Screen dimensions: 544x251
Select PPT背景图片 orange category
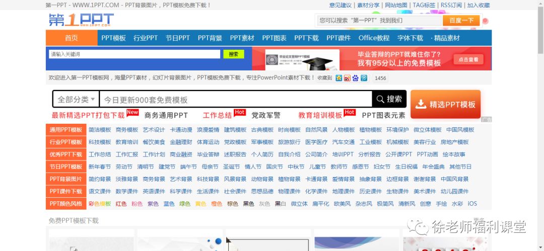click(x=66, y=179)
